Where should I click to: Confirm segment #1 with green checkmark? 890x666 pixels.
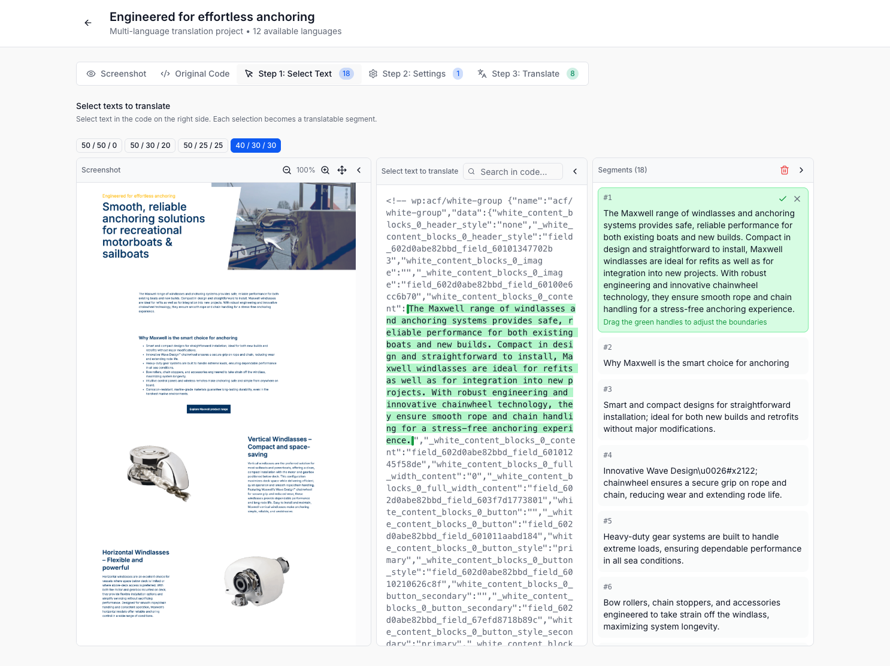click(782, 198)
